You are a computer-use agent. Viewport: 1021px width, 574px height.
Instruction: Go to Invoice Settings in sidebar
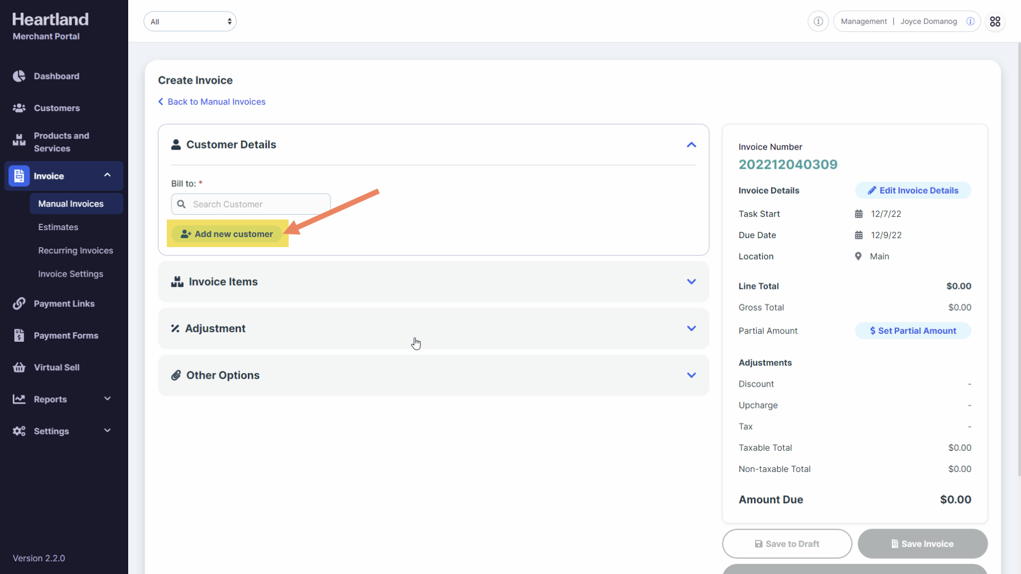(71, 274)
